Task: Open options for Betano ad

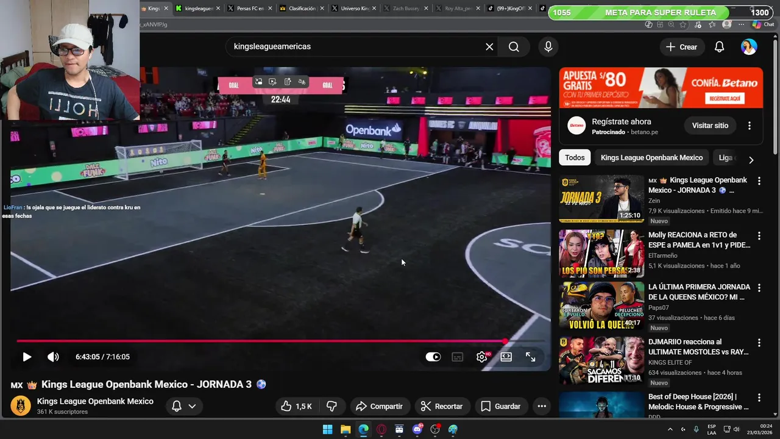Action: point(750,126)
